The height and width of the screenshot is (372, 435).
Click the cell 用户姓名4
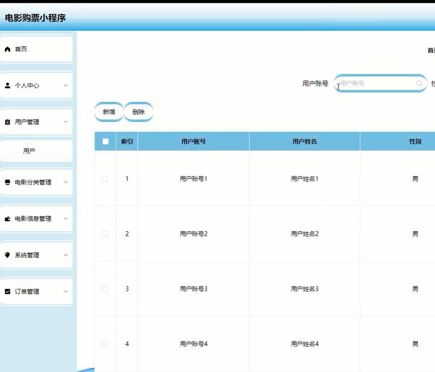pos(305,344)
